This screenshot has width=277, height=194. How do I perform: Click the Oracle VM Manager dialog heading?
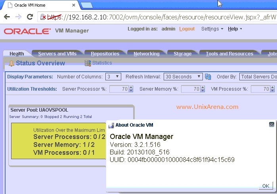[x=141, y=137]
